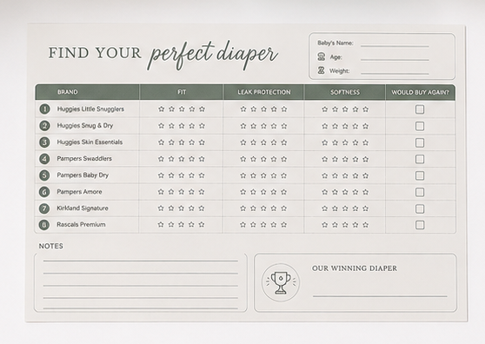The height and width of the screenshot is (344, 485).
Task: Click the Baby's Name line
Action: click(395, 46)
